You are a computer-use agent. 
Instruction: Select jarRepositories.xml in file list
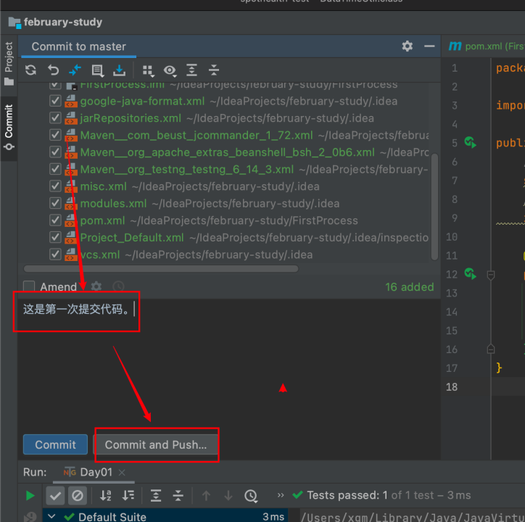click(x=131, y=118)
